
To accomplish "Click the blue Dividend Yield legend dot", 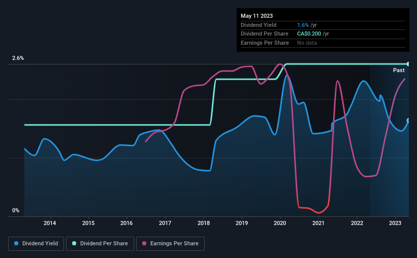I will tap(16, 243).
